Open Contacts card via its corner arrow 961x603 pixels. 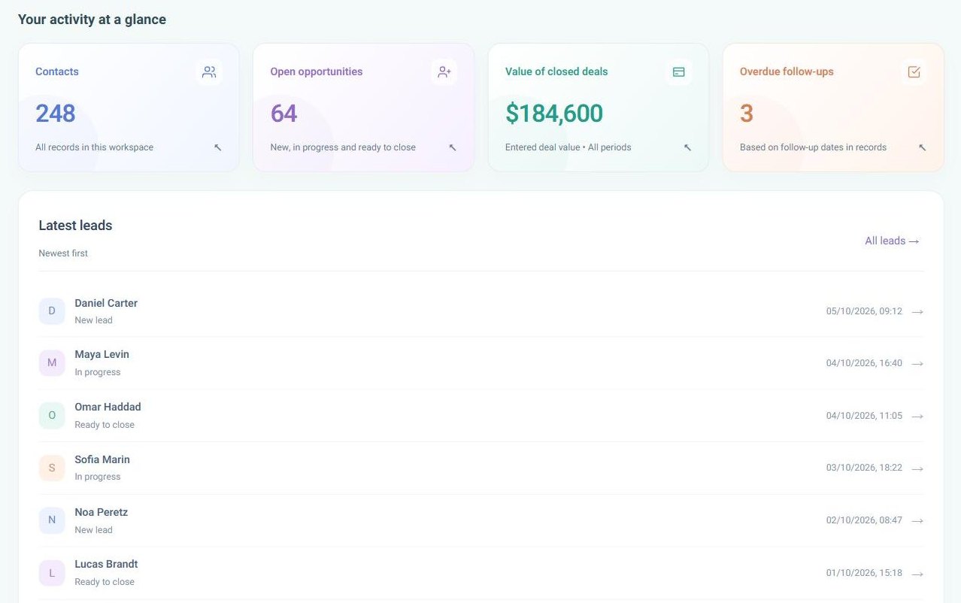pyautogui.click(x=218, y=147)
